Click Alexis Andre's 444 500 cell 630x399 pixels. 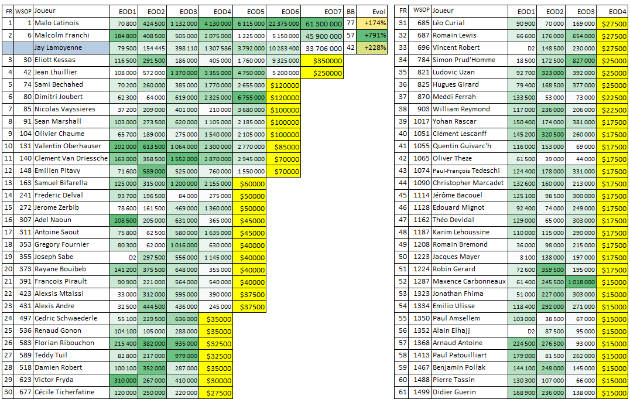click(152, 306)
